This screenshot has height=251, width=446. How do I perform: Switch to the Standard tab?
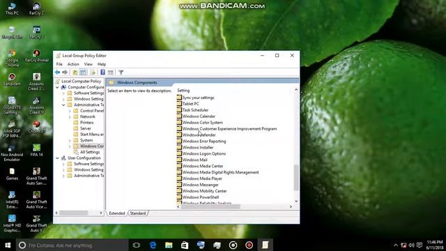(x=138, y=213)
